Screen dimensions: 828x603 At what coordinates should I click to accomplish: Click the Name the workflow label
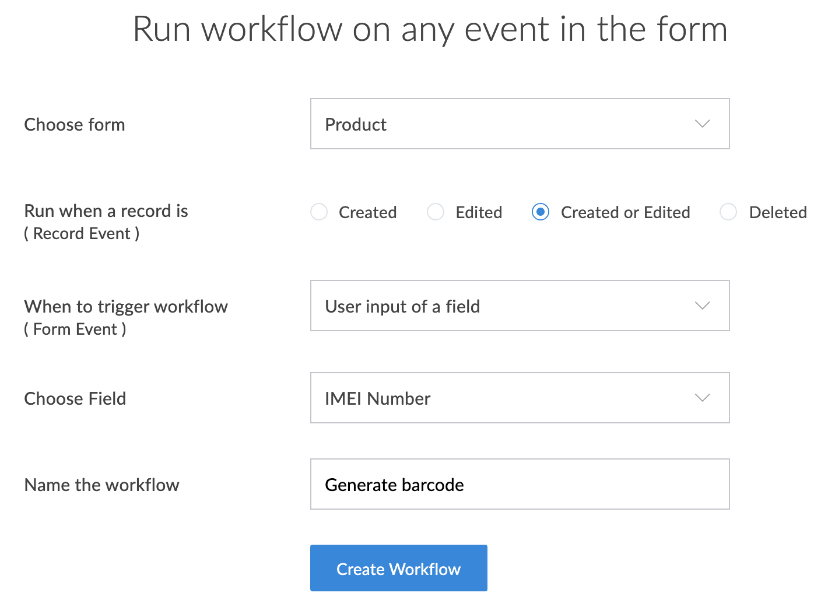(101, 485)
